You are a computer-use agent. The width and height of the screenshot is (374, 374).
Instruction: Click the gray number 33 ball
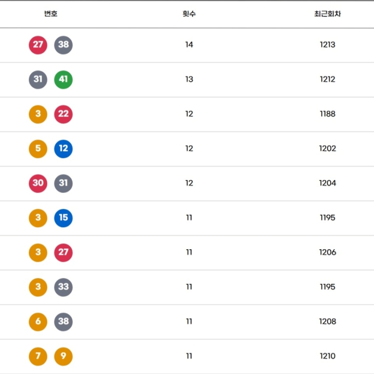(x=63, y=287)
